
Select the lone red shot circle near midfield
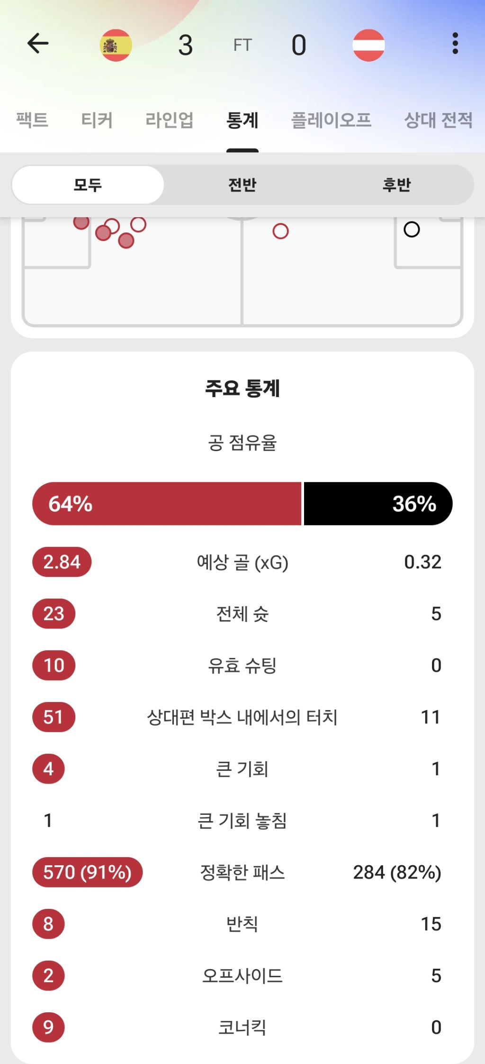(280, 231)
